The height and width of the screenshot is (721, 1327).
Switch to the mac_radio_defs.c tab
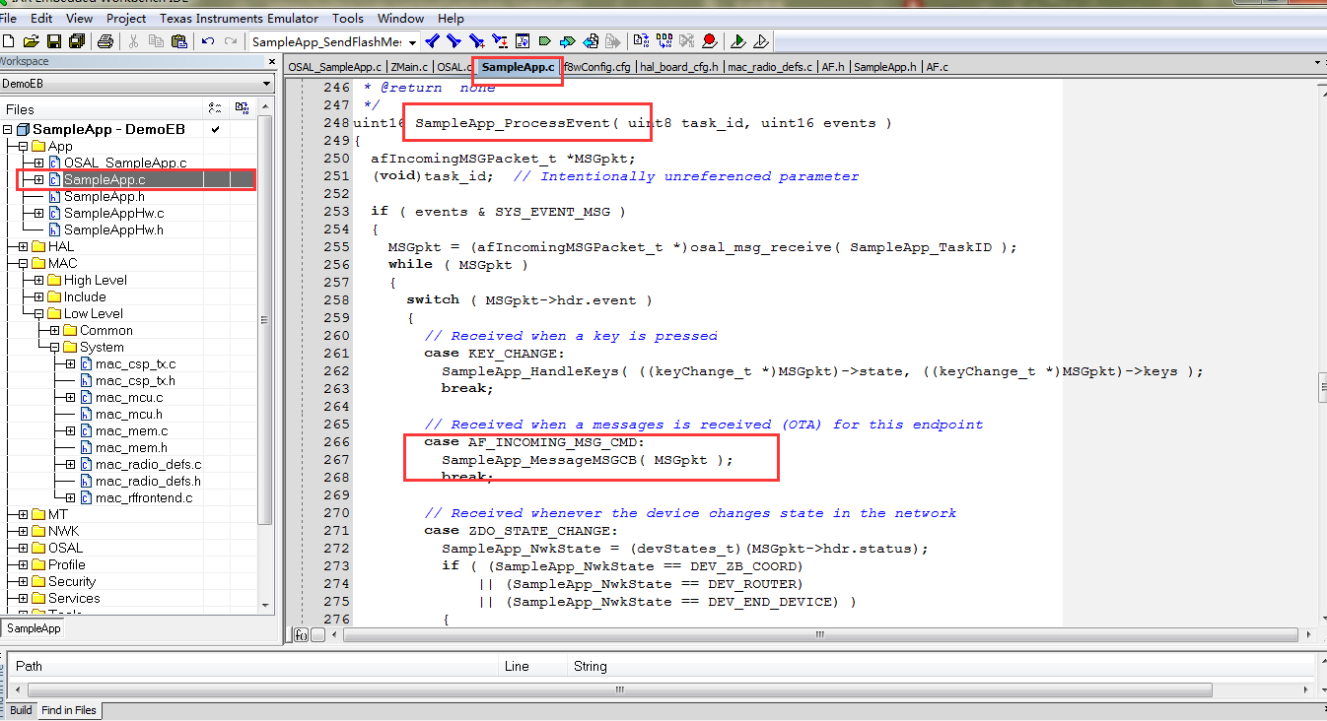[770, 67]
